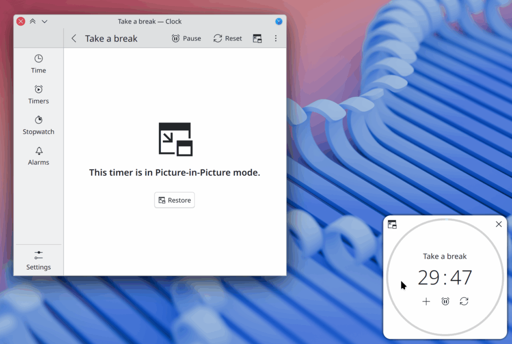Add time with the plus icon

point(426,301)
